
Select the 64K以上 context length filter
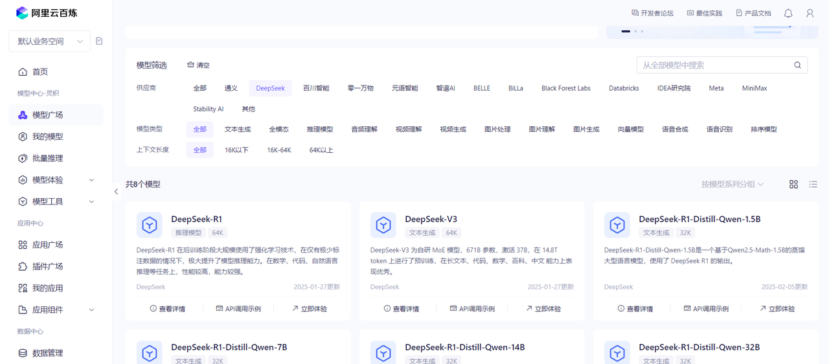point(321,150)
